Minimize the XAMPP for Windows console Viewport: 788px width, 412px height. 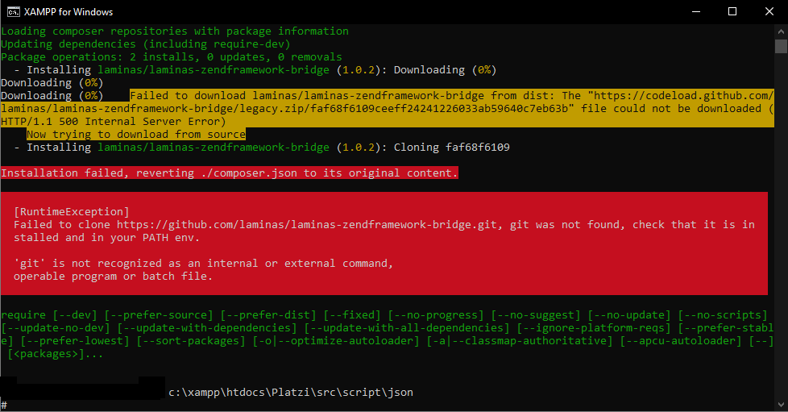point(696,11)
